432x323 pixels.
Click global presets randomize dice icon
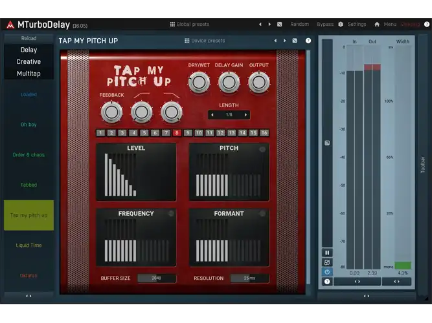pos(279,24)
